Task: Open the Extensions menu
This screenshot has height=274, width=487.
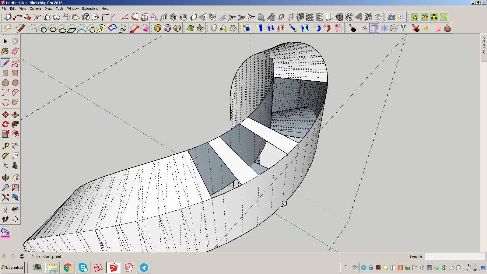Action: tap(90, 9)
